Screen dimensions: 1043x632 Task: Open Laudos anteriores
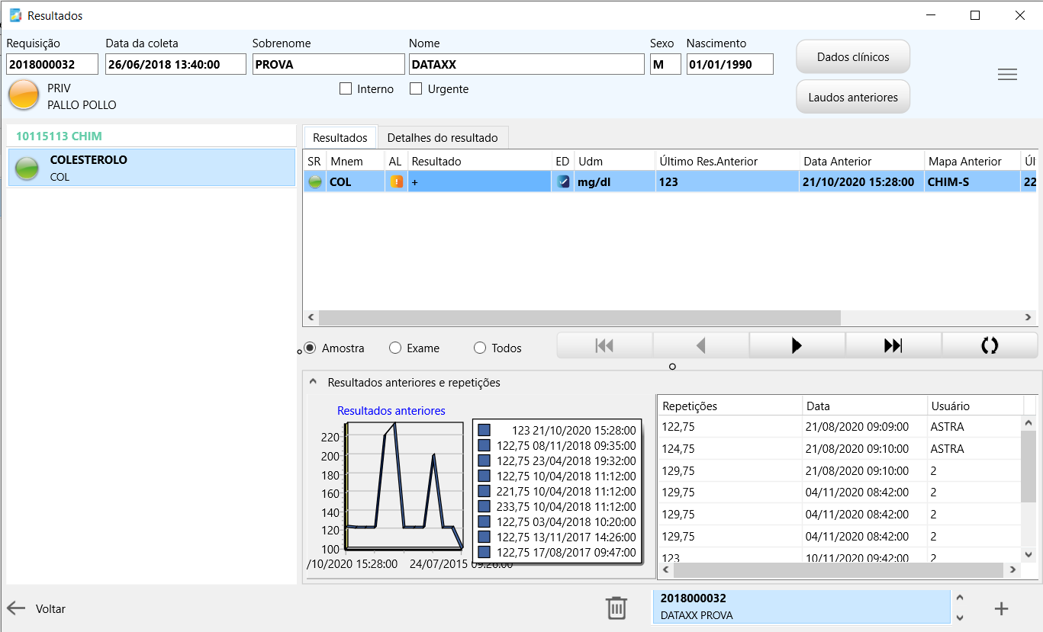pos(852,97)
